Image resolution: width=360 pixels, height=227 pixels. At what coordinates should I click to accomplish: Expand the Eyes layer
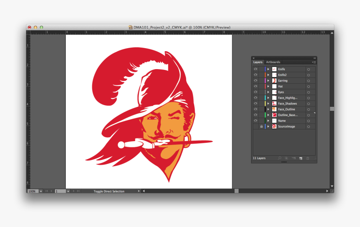(268, 92)
